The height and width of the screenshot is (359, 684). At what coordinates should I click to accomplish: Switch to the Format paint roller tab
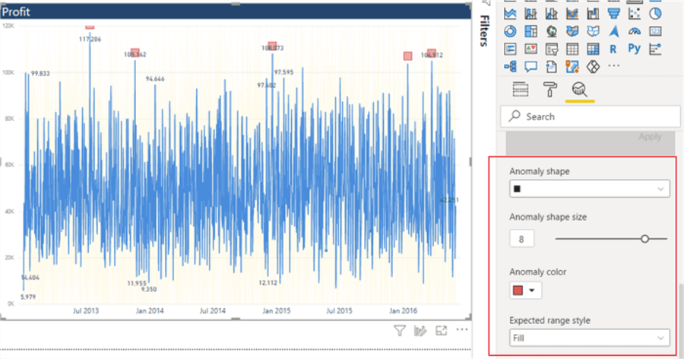[549, 90]
